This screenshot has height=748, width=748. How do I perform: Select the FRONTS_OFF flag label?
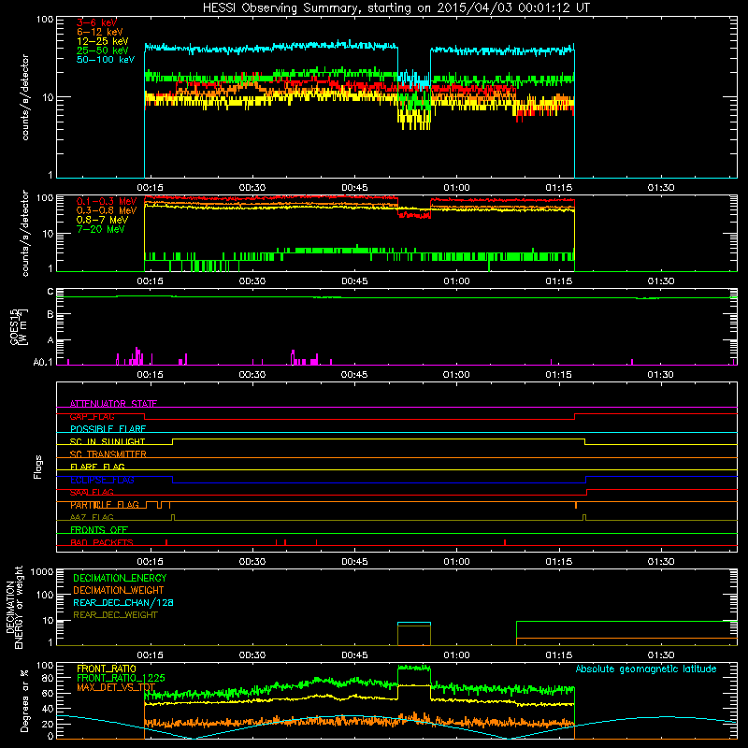coord(99,530)
